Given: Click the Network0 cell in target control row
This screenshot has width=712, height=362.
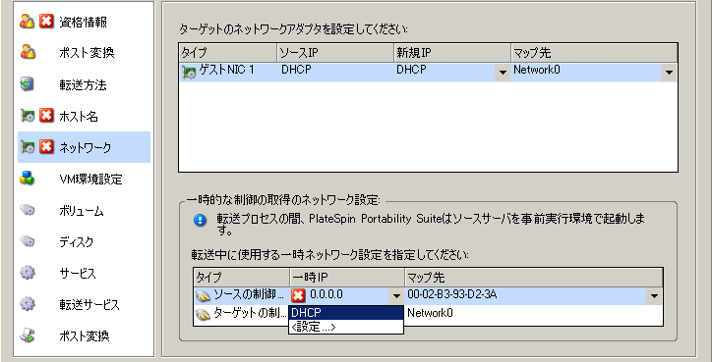Looking at the screenshot, I should click(534, 313).
